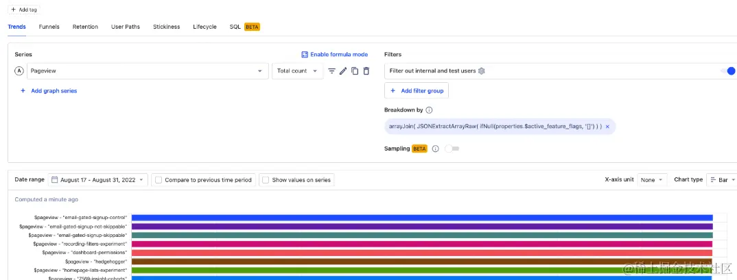This screenshot has height=280, width=737.
Task: Click the dashboard-permissions red bar
Action: pyautogui.click(x=422, y=253)
